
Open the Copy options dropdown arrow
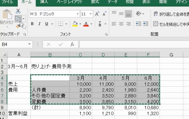[x=24, y=19]
